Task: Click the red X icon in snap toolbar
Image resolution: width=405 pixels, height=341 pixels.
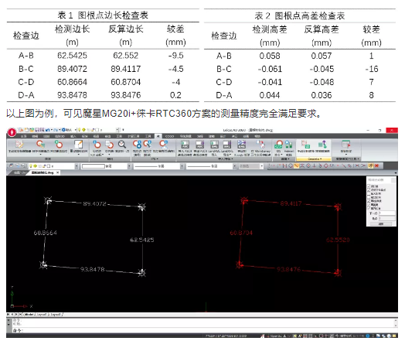Action: (376, 165)
